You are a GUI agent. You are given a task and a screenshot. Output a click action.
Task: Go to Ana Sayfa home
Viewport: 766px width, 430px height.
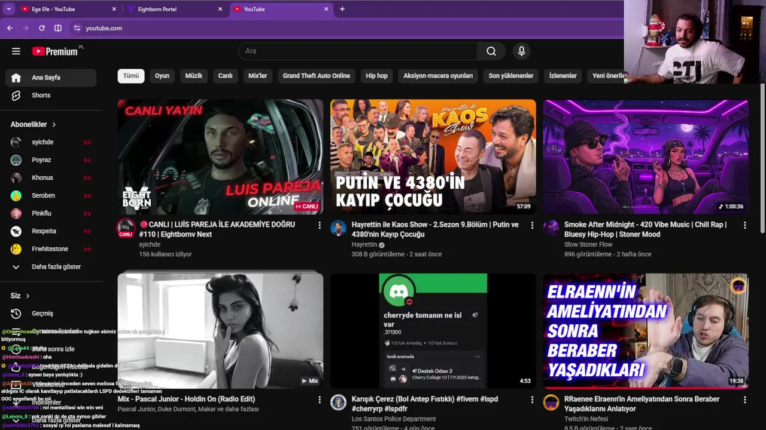[51, 78]
